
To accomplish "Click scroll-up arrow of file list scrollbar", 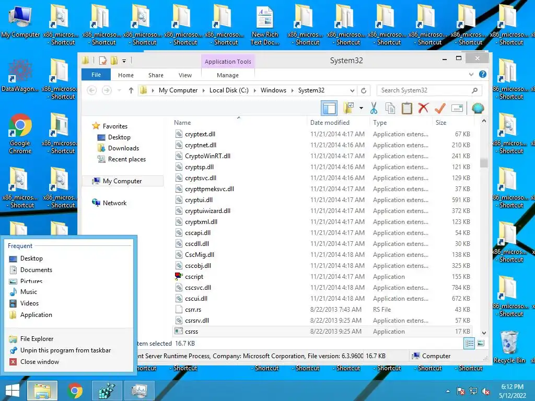I will [483, 121].
